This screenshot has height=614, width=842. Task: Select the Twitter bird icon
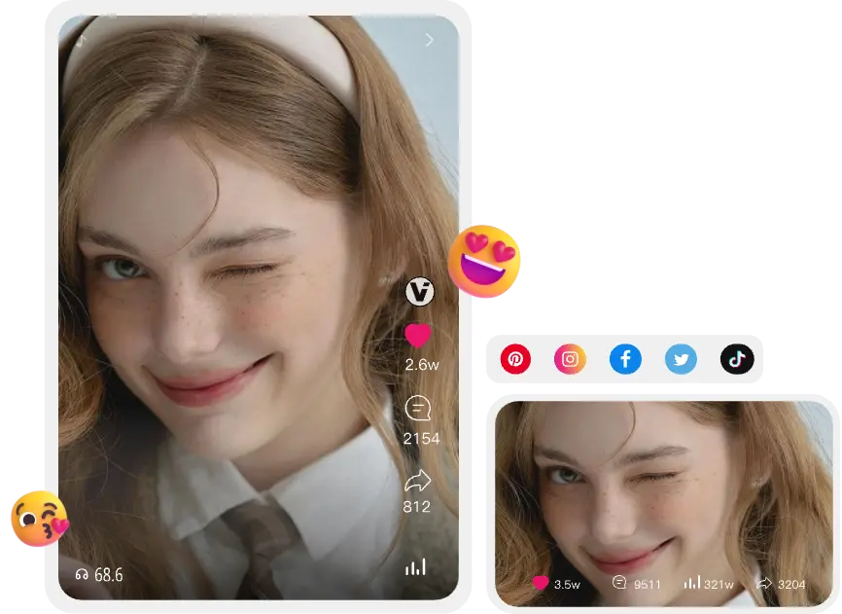(x=681, y=360)
